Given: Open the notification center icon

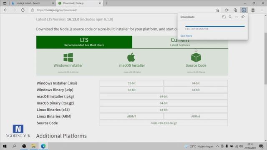Looking at the screenshot, I should point(261,146).
